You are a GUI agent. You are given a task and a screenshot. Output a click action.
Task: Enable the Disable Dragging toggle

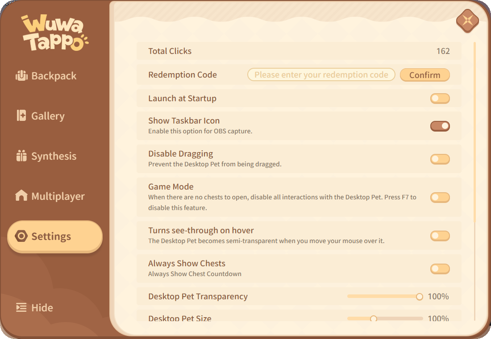click(x=440, y=159)
